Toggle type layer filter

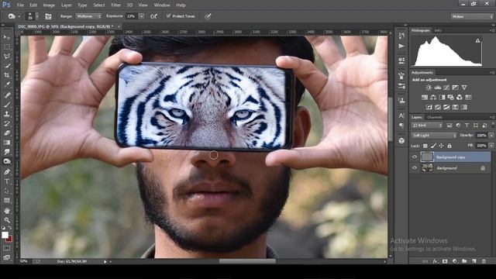467,126
